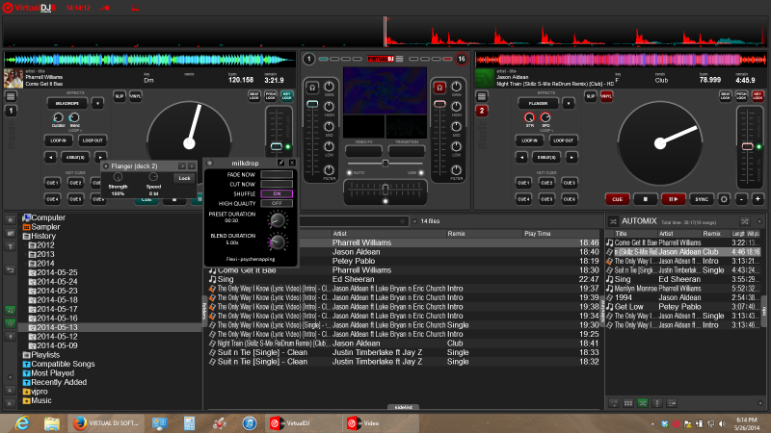
Task: Open deck 1 effects dropdown arrow
Action: 97,104
